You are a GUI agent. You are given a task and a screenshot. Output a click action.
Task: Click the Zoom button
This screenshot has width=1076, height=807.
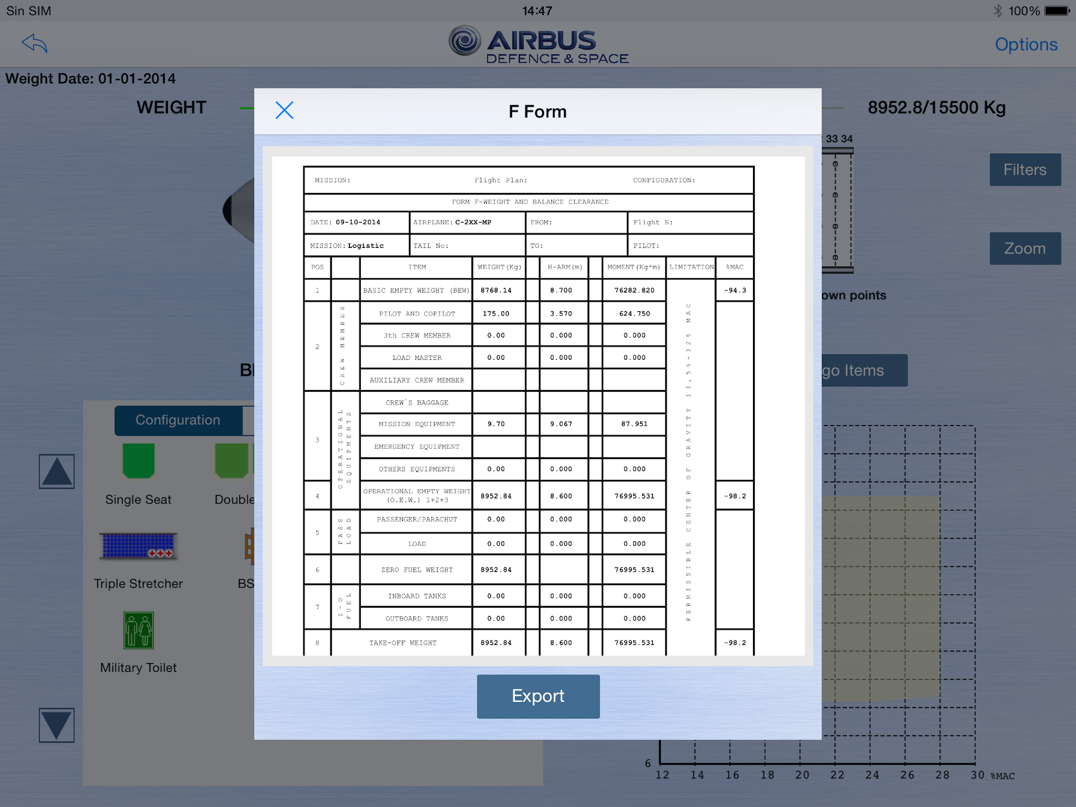(1025, 248)
